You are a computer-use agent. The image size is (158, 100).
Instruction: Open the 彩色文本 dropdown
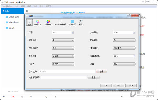point(63,40)
